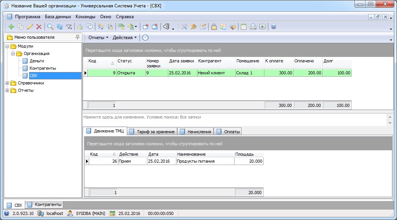Open the Программа menu
Image resolution: width=397 pixels, height=220 pixels.
[28, 17]
